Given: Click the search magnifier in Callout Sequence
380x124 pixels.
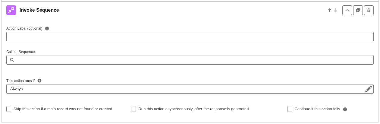Looking at the screenshot, I should pyautogui.click(x=12, y=60).
